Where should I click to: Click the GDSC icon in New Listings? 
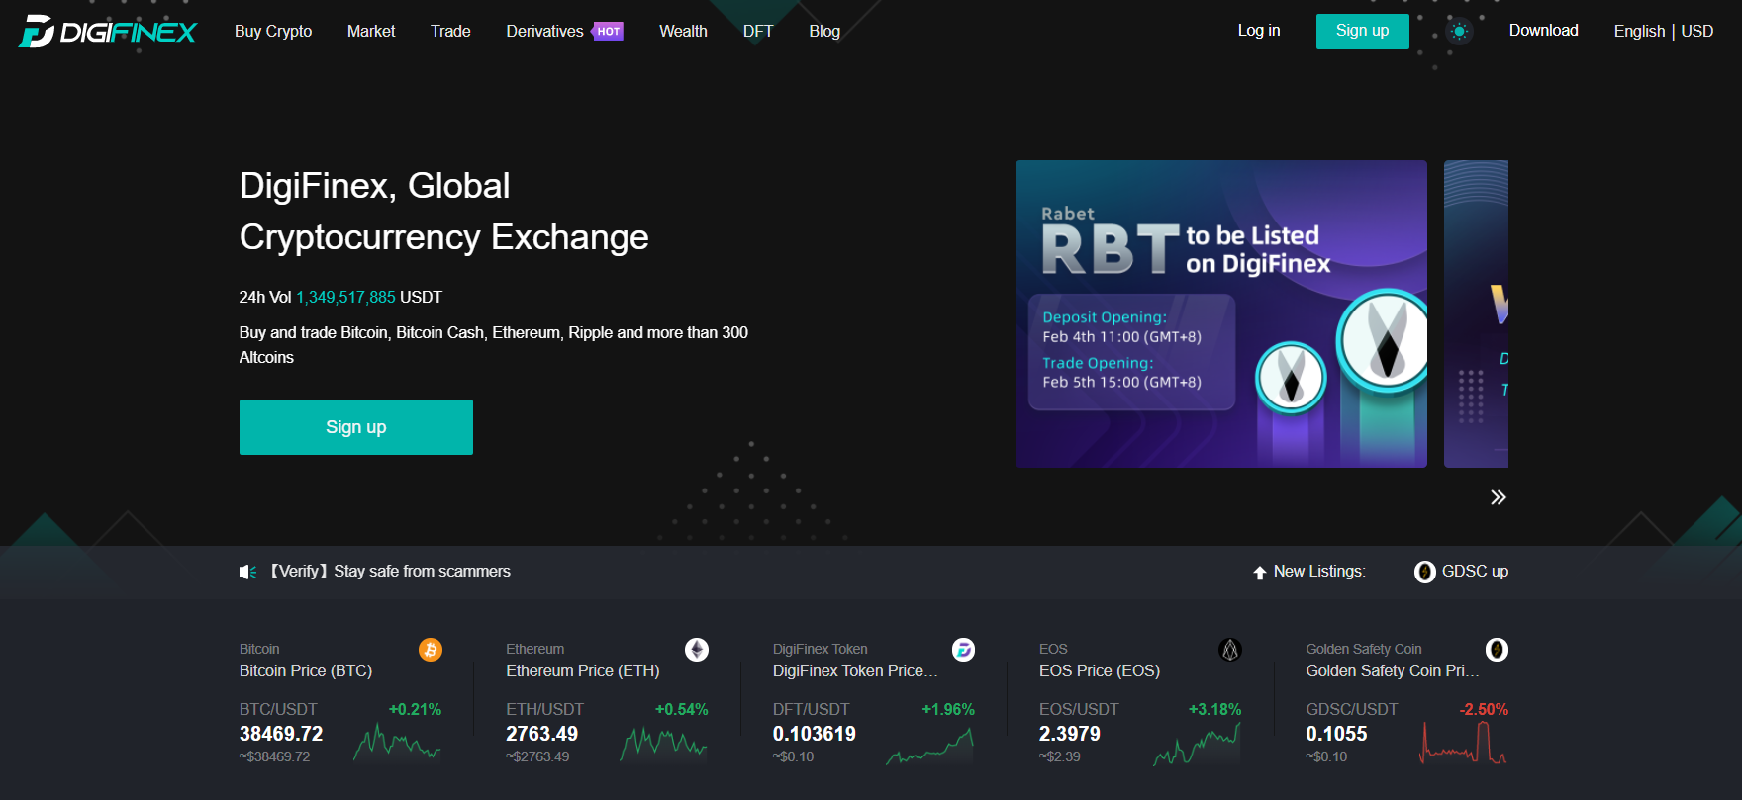tap(1424, 572)
